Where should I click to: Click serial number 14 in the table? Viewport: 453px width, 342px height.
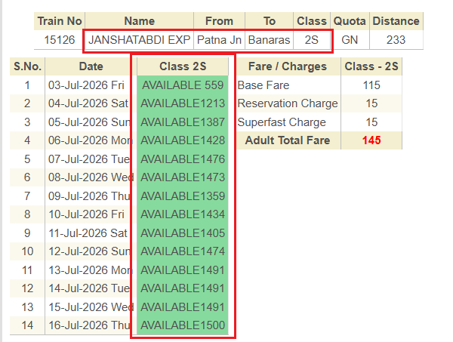pos(27,325)
